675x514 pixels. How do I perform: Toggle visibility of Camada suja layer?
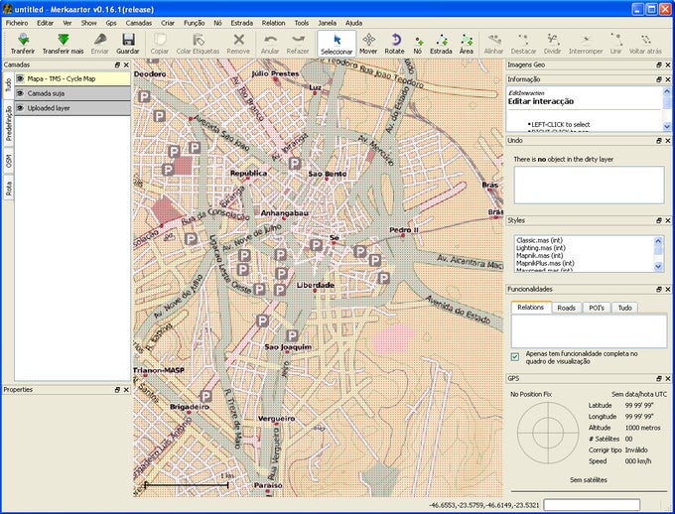21,92
